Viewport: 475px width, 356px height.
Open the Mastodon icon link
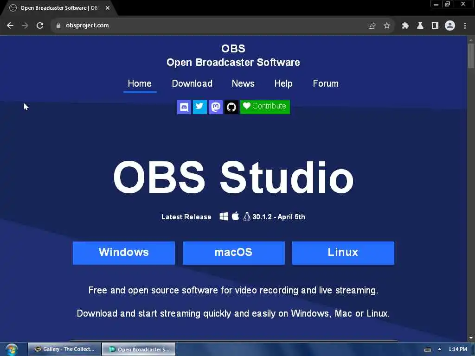[216, 107]
